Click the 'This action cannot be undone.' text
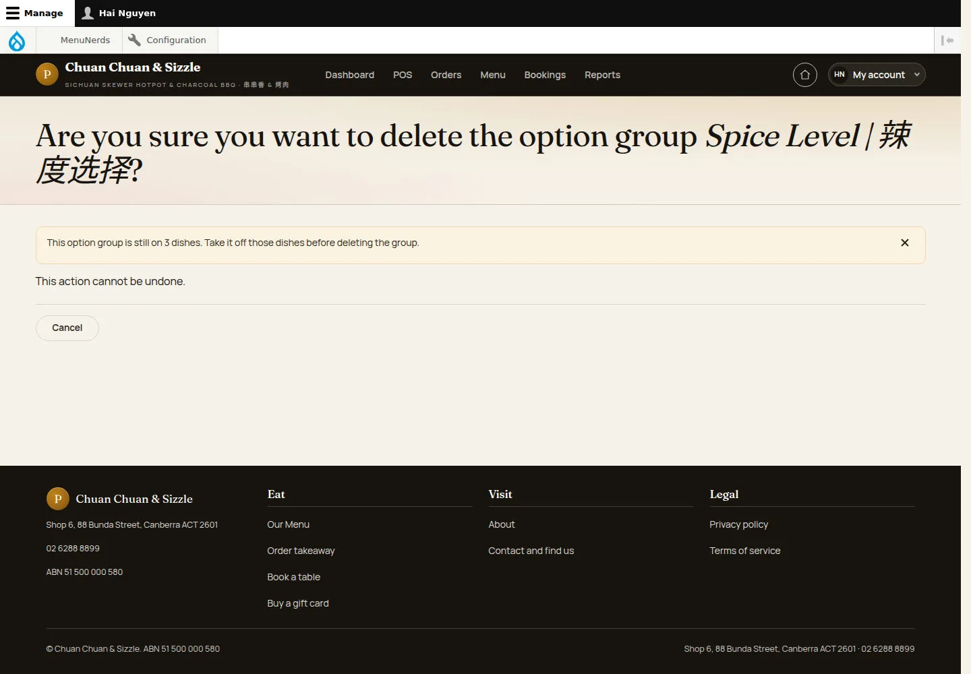The image size is (971, 674). click(x=111, y=282)
